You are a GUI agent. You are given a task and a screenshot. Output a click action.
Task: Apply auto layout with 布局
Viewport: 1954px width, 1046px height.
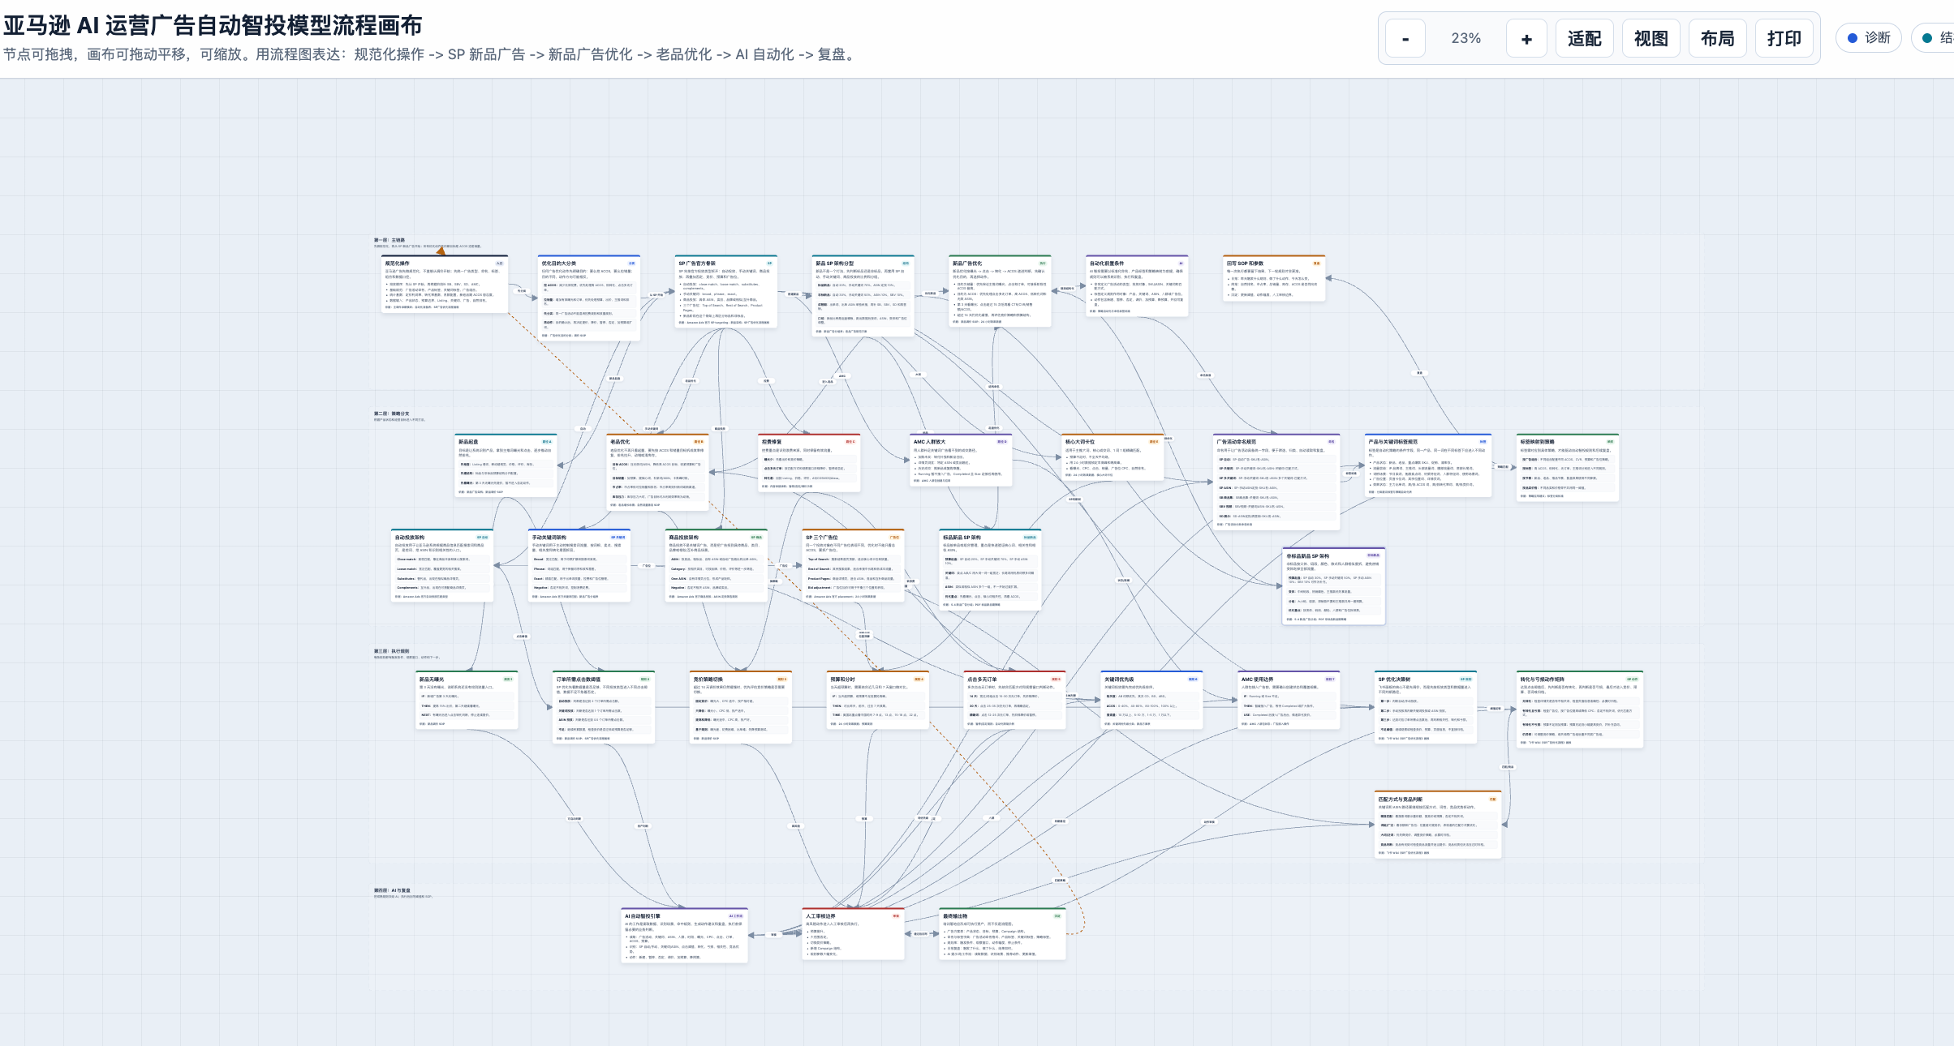1718,39
